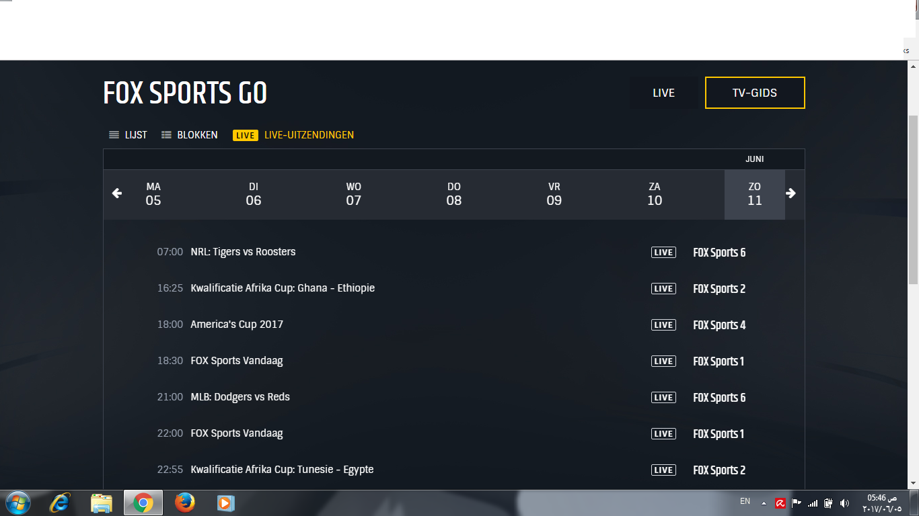Switch to Chrome in taskbar

coord(143,503)
